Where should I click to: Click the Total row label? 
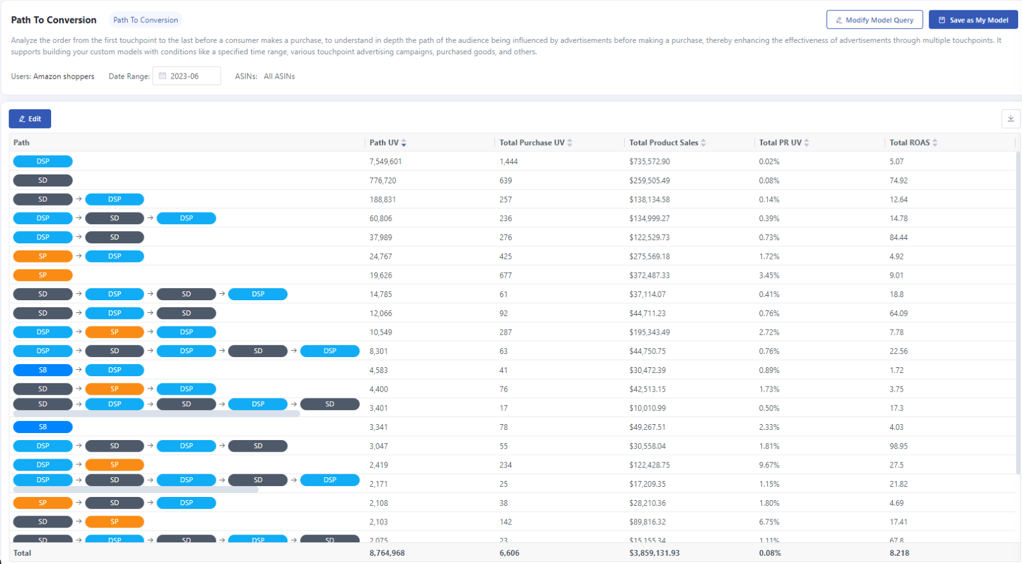[x=22, y=553]
